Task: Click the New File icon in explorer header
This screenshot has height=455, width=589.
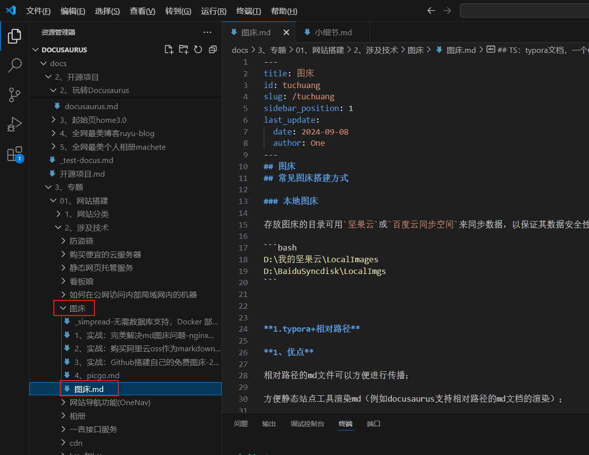Action: point(169,49)
